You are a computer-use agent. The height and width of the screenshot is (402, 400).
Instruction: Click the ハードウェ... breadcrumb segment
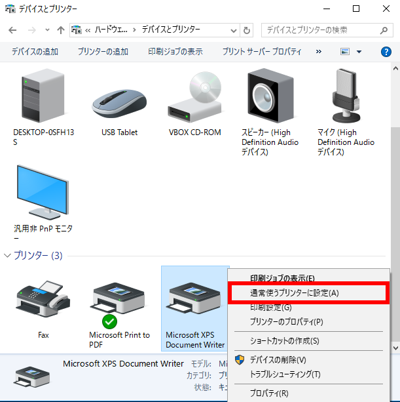(x=111, y=30)
